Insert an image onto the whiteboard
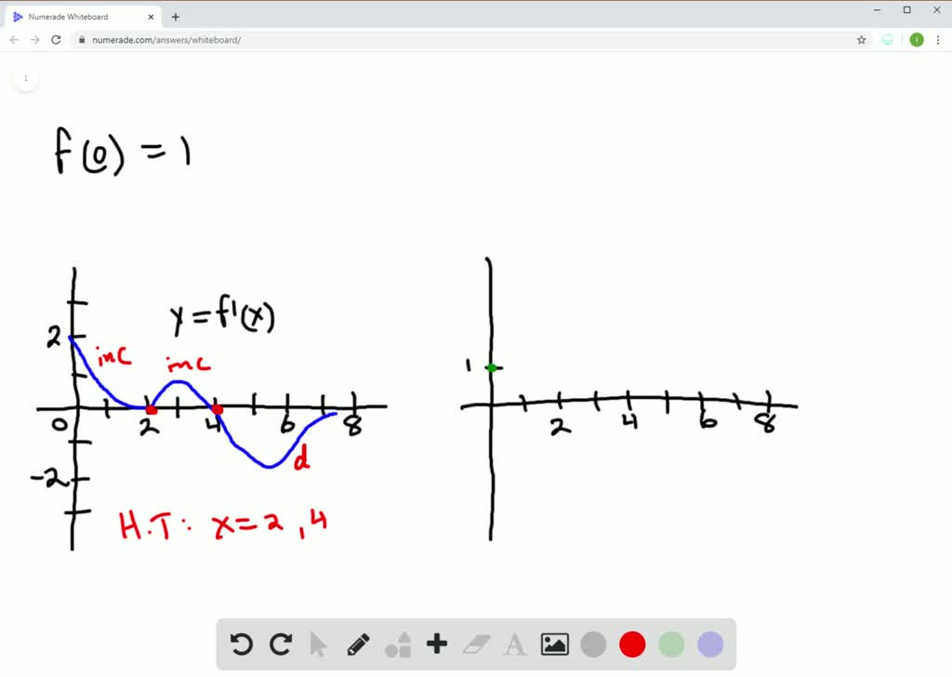The height and width of the screenshot is (677, 952). [553, 644]
